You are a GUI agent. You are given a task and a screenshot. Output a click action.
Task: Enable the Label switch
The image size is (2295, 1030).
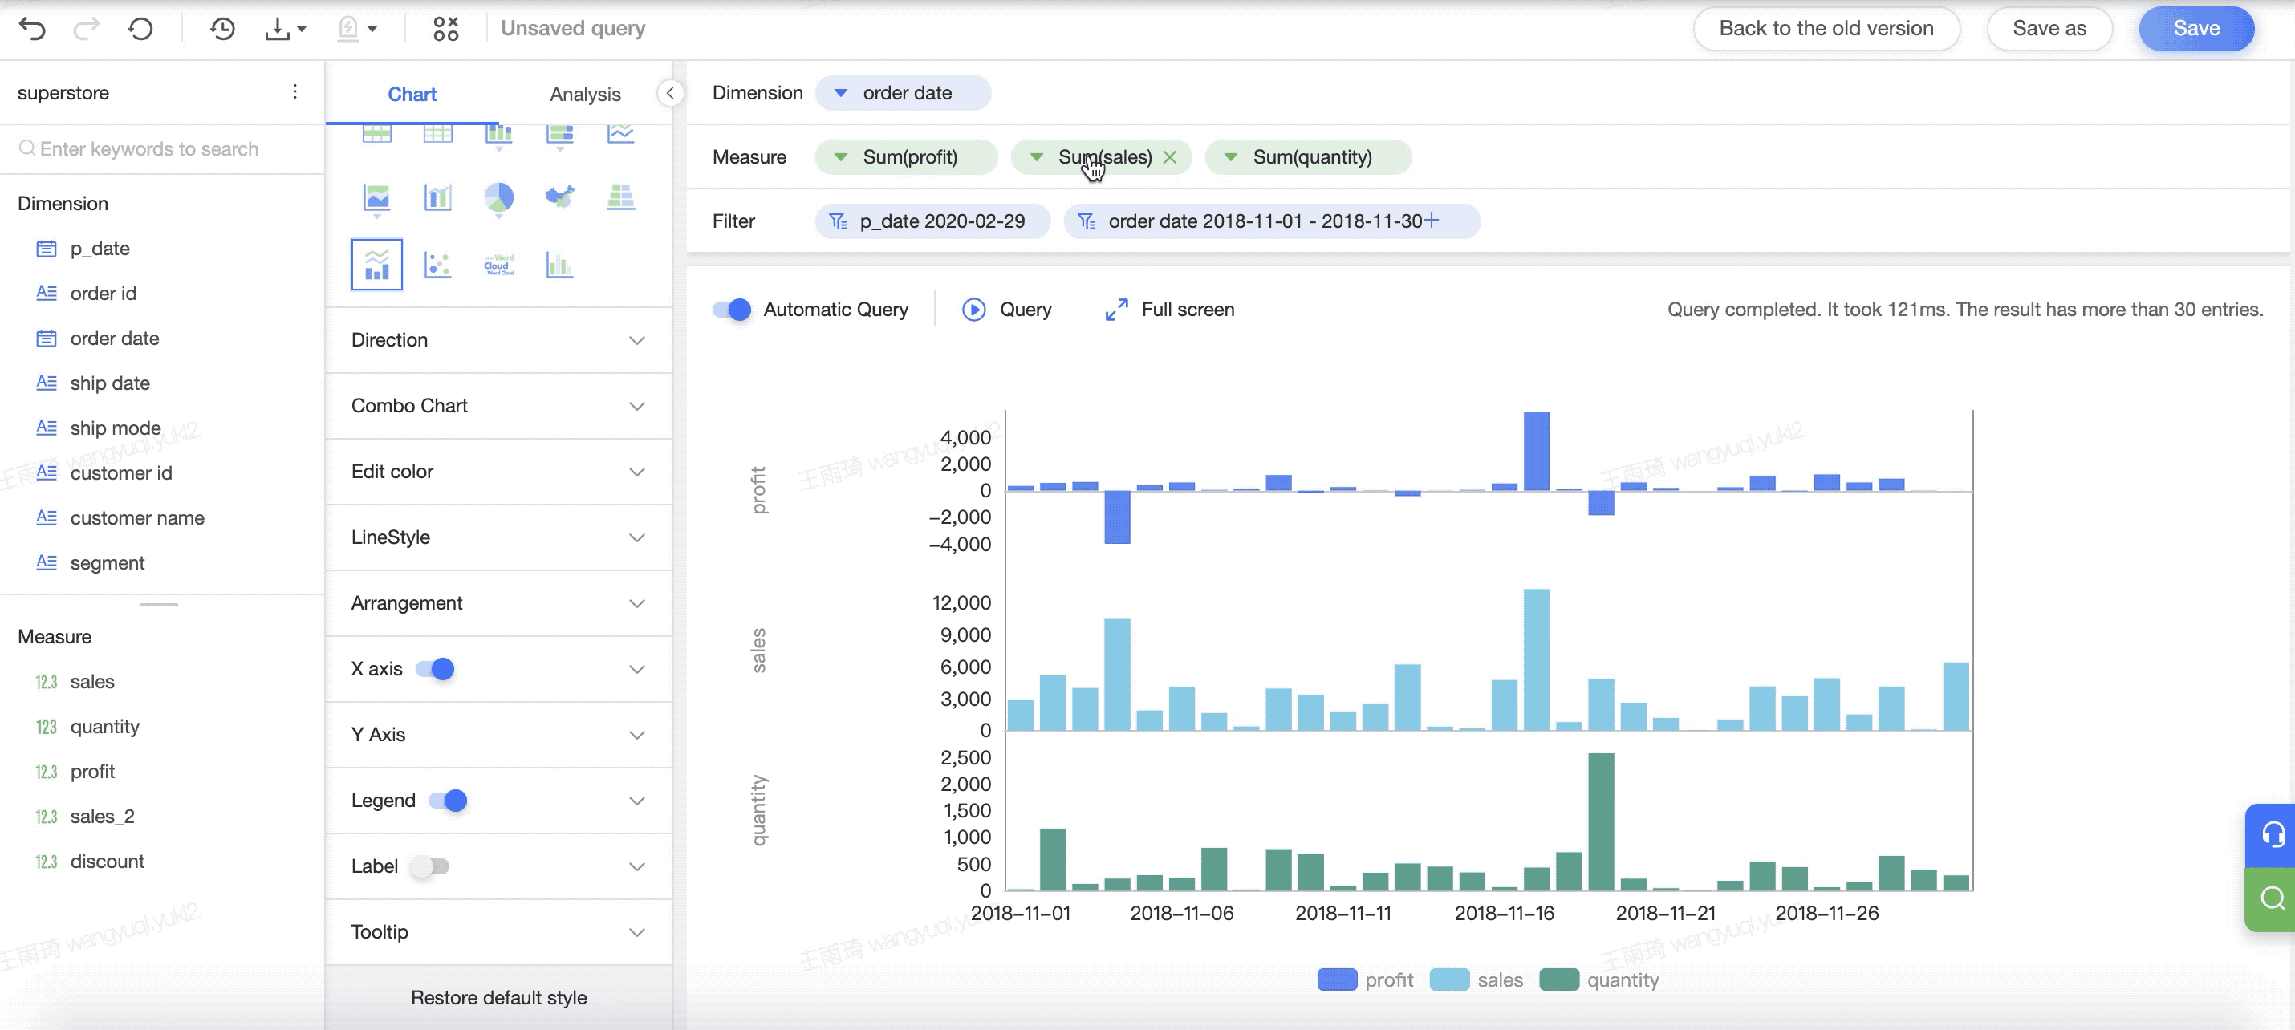tap(429, 866)
